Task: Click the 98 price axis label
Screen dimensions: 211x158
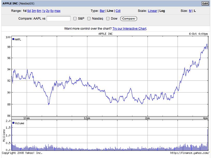Action: pyautogui.click(x=9, y=47)
